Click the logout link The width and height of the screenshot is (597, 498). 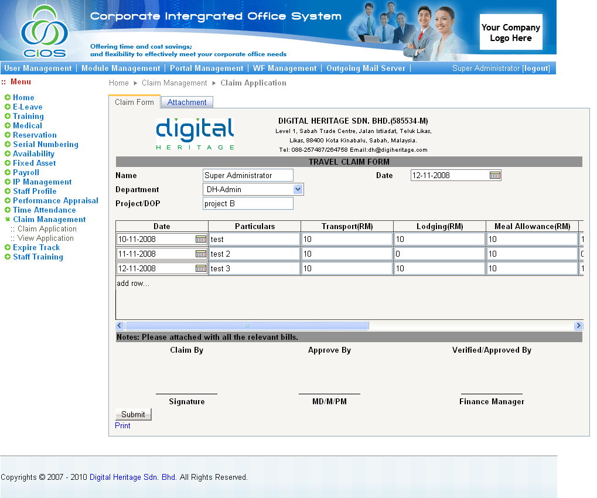(x=536, y=69)
